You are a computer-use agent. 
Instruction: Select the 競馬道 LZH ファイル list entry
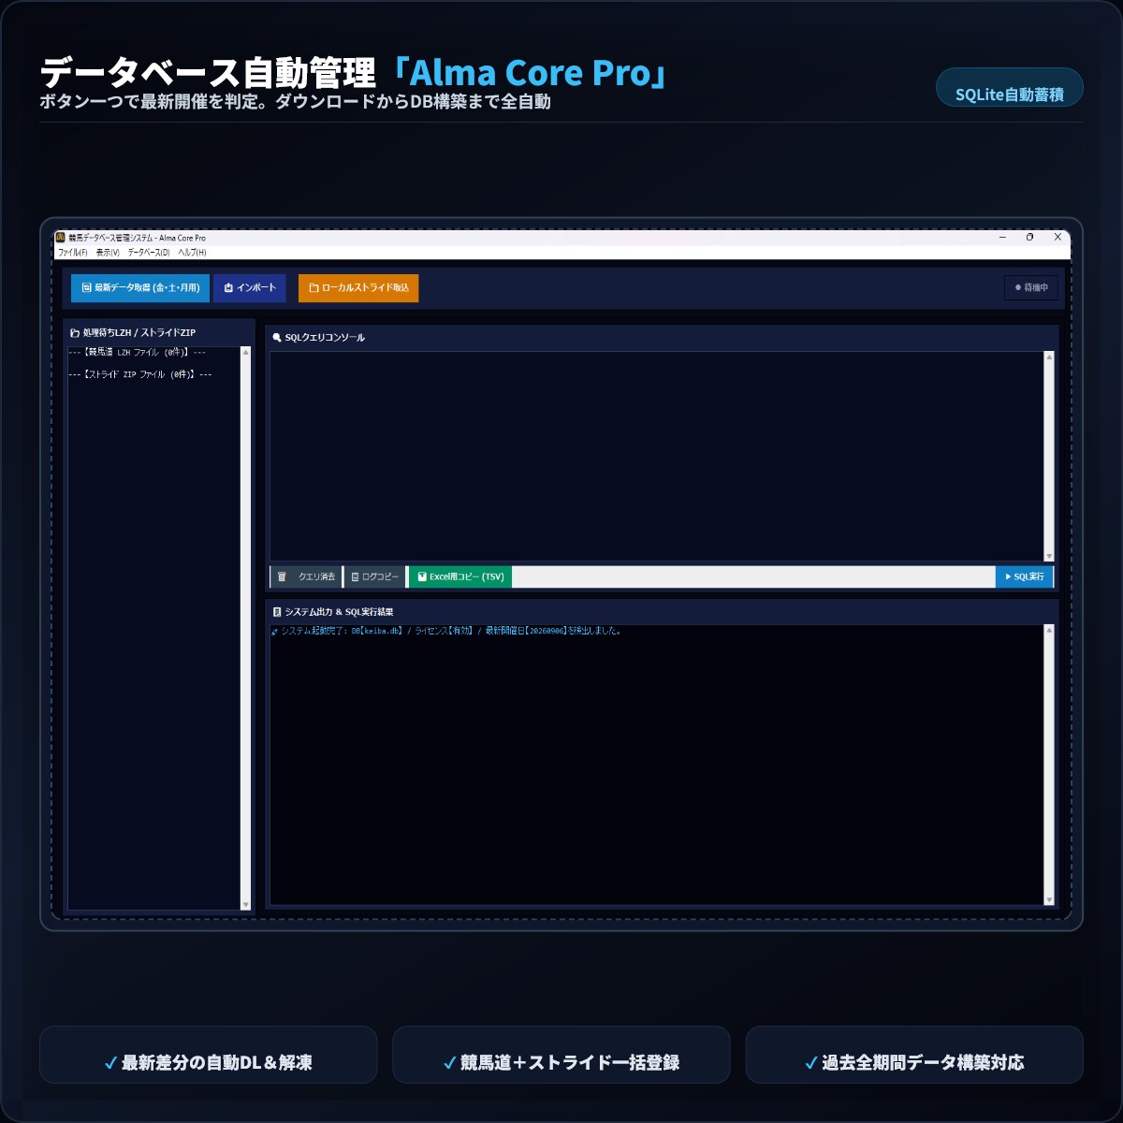(x=138, y=353)
